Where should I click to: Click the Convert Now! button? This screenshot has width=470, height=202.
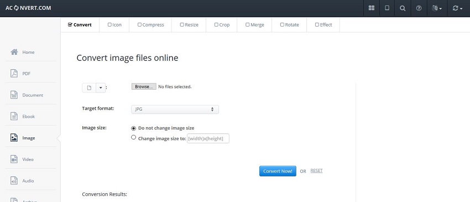point(278,171)
